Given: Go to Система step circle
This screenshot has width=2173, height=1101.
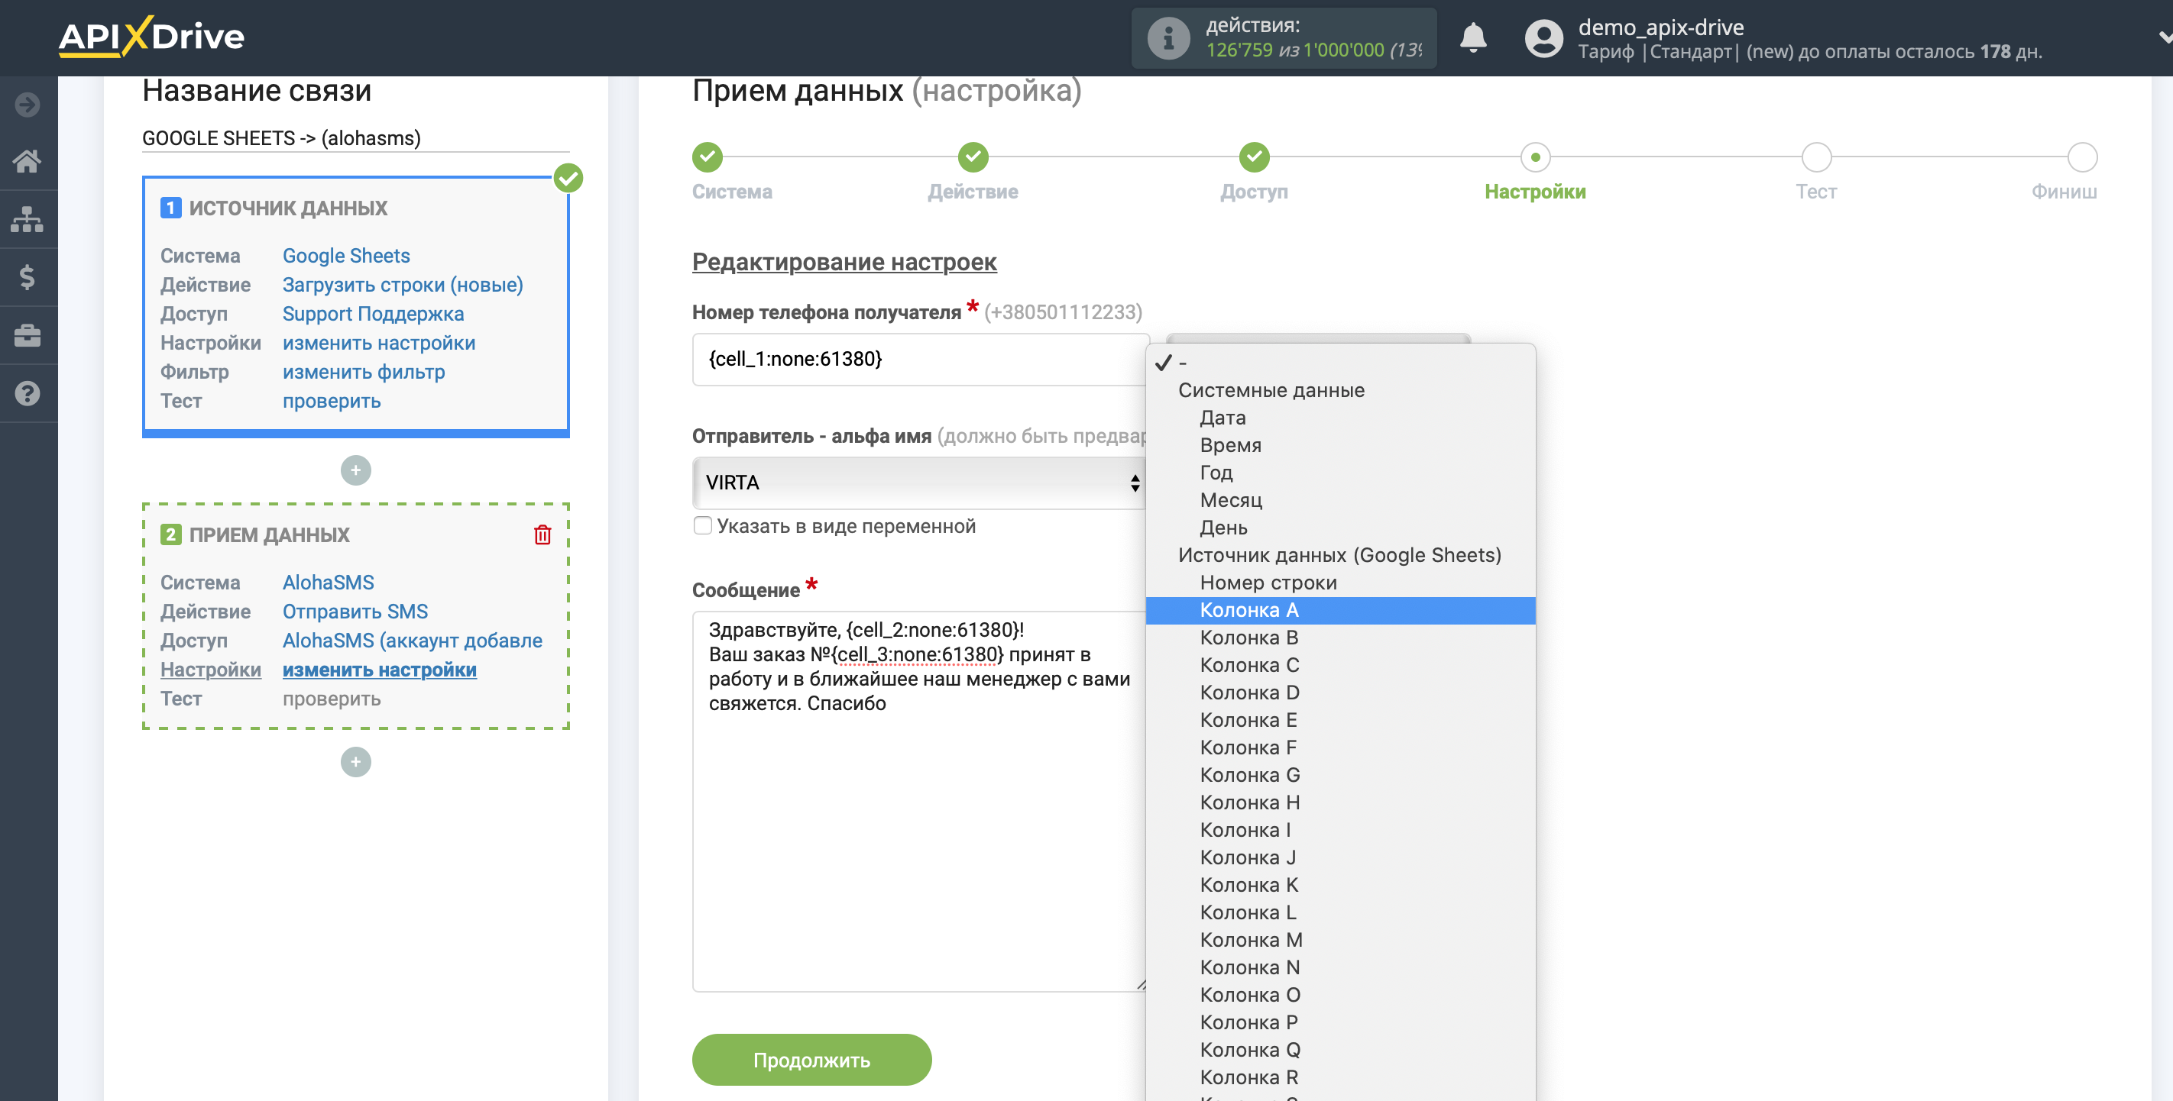Looking at the screenshot, I should (x=707, y=157).
